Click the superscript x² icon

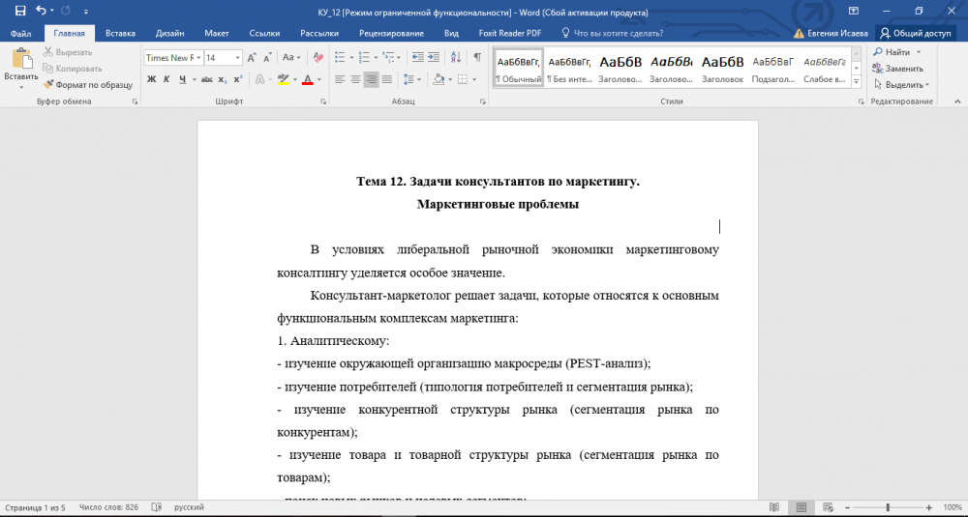point(238,79)
